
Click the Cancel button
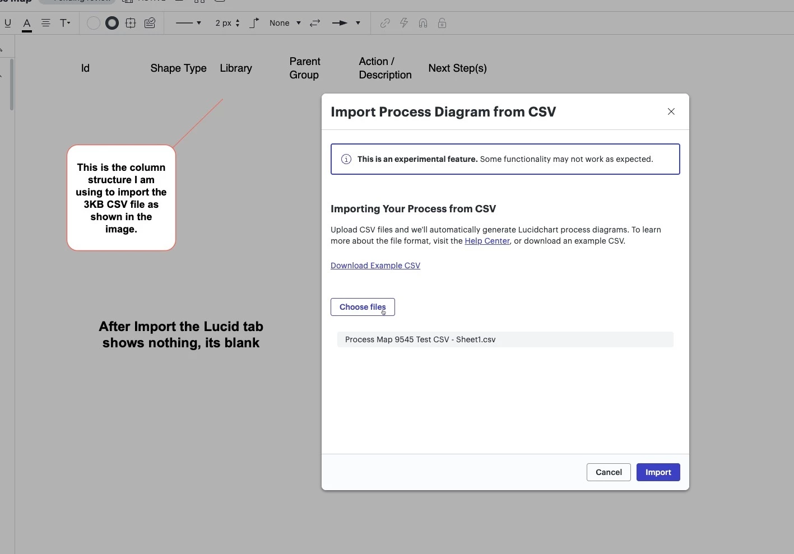pos(609,472)
